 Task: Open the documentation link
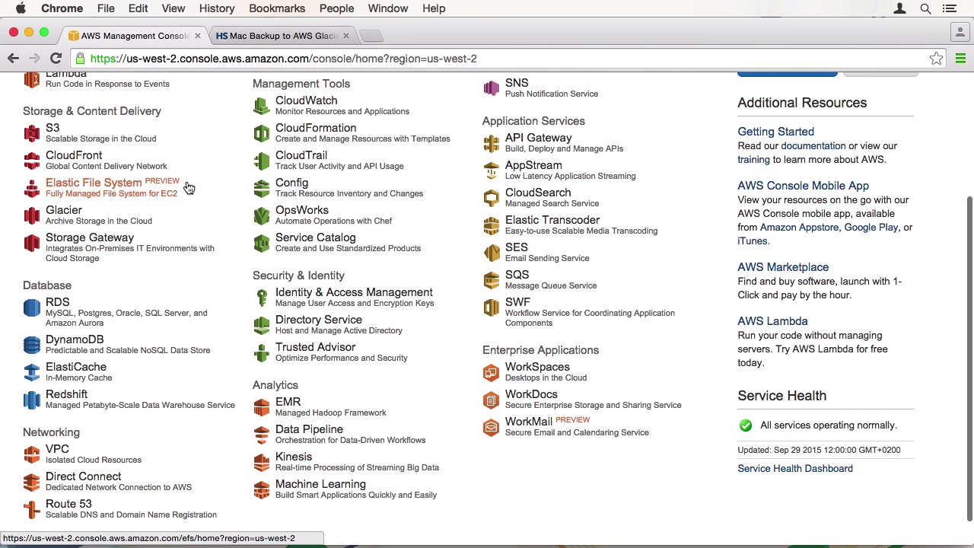click(x=813, y=146)
